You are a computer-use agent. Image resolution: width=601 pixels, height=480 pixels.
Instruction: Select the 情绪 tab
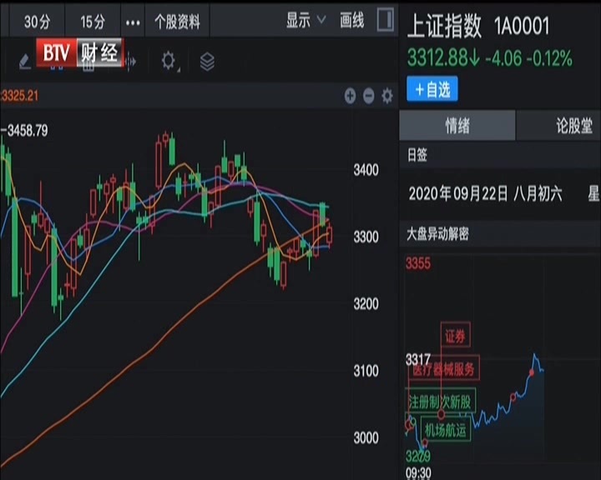coord(457,126)
